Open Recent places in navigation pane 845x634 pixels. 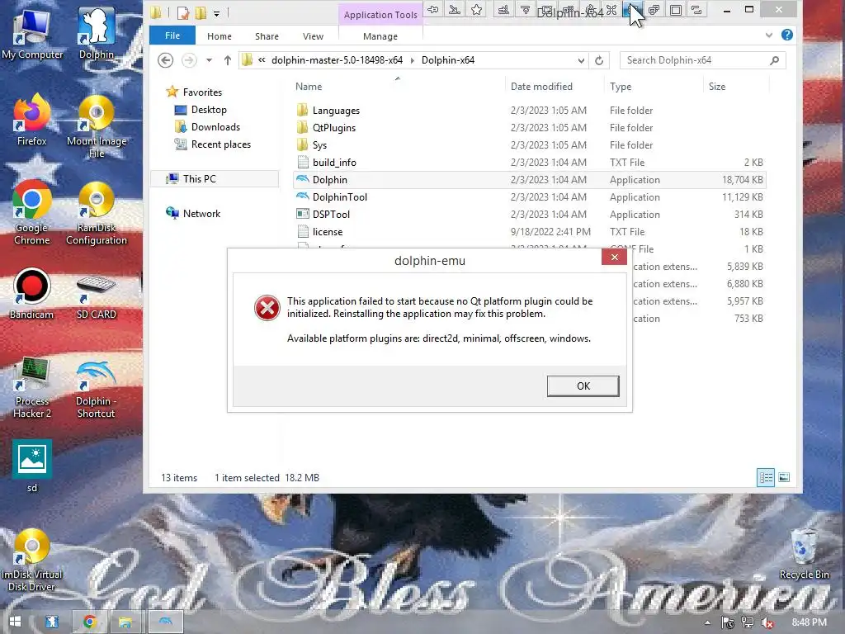212,144
